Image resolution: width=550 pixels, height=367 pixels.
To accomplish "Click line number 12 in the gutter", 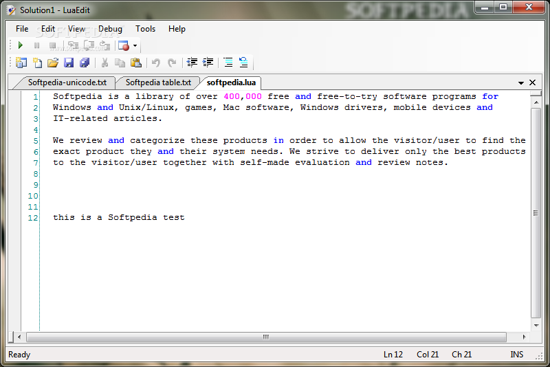I will [33, 218].
